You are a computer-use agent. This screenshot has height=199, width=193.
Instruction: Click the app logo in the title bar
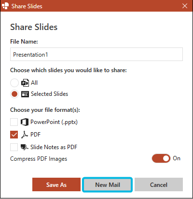click(5, 6)
